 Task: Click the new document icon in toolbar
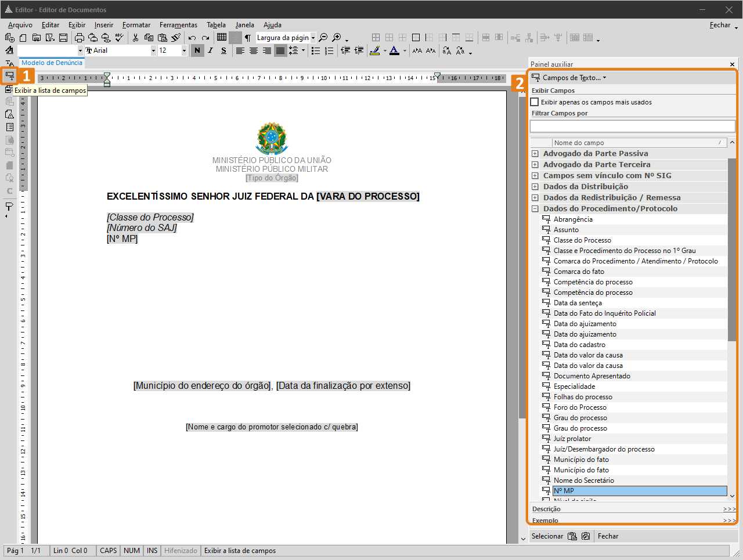[23, 38]
